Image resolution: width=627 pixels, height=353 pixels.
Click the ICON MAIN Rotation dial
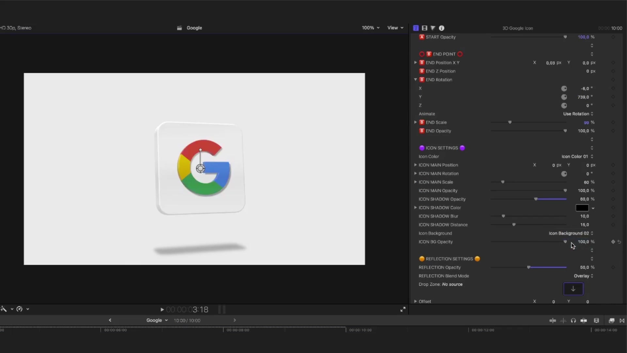[564, 174]
